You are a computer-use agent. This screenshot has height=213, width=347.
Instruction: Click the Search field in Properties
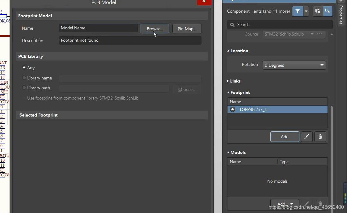tap(280, 24)
